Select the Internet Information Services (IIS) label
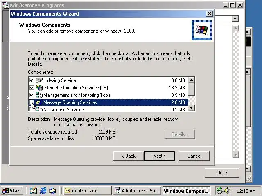The image size is (262, 196). 75,88
